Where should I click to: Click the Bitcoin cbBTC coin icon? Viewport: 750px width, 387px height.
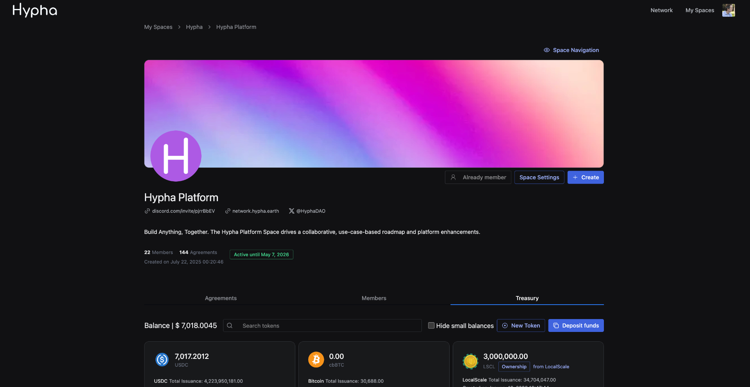[x=316, y=359]
